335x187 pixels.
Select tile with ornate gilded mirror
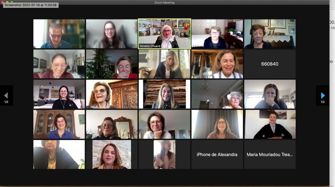coord(112,124)
